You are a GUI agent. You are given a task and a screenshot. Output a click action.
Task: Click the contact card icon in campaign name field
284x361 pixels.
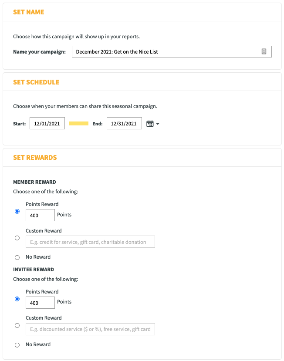tap(264, 51)
